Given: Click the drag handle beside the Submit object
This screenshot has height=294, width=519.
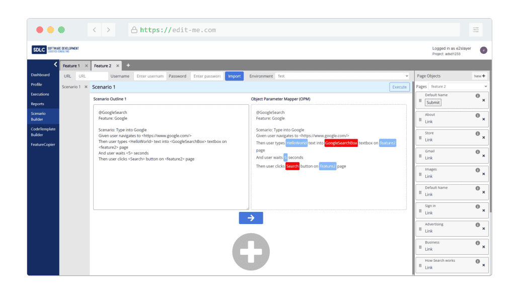Looking at the screenshot, I should point(421,100).
